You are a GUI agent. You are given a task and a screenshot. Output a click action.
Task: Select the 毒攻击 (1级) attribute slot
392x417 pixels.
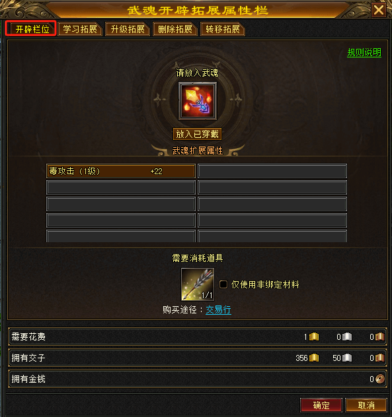click(121, 171)
